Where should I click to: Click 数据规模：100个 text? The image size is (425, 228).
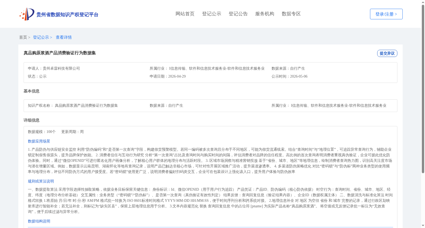click(42, 132)
